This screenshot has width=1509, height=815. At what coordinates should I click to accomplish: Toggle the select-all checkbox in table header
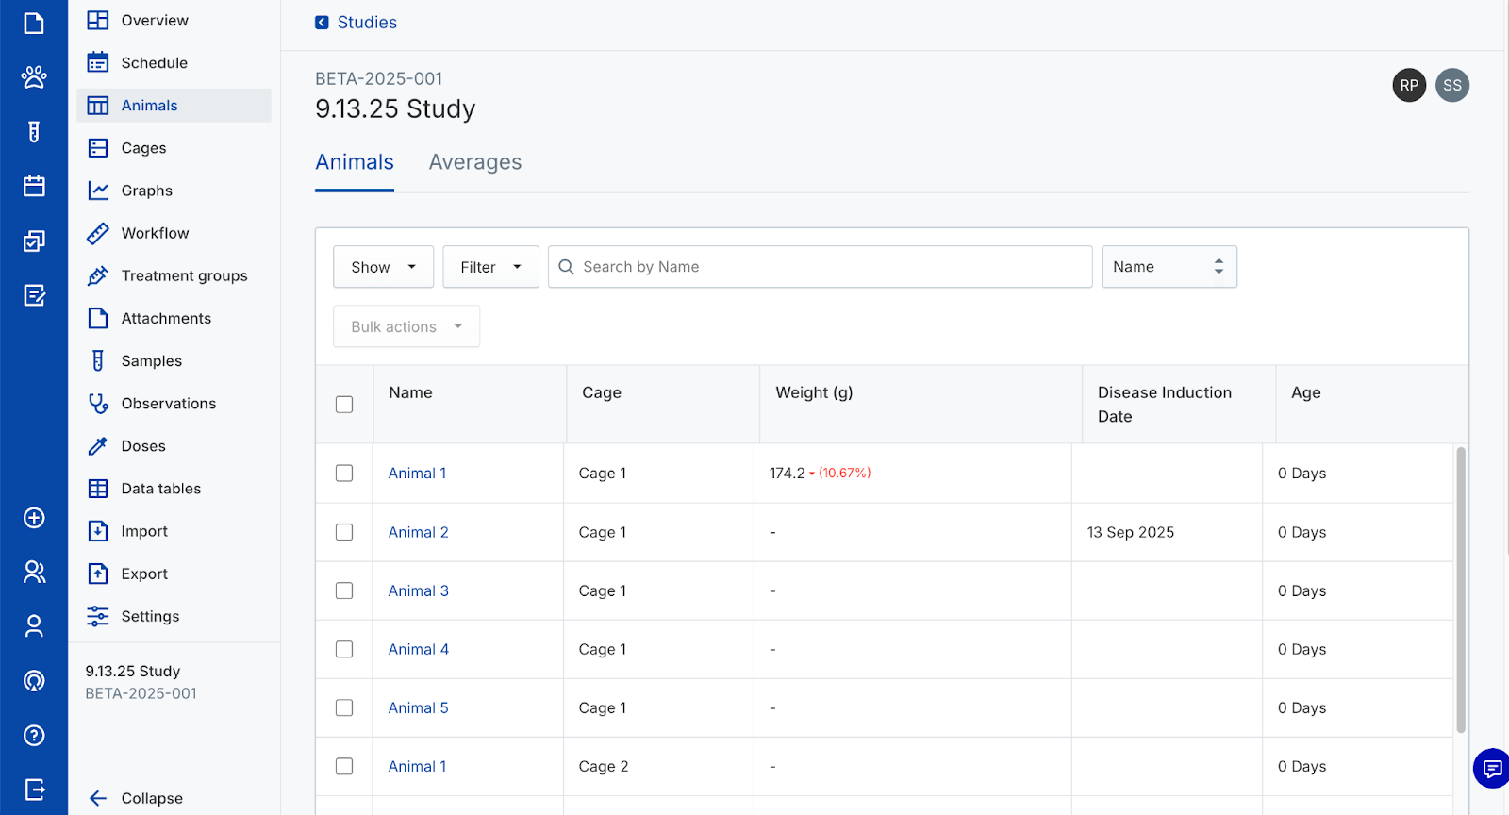point(344,405)
